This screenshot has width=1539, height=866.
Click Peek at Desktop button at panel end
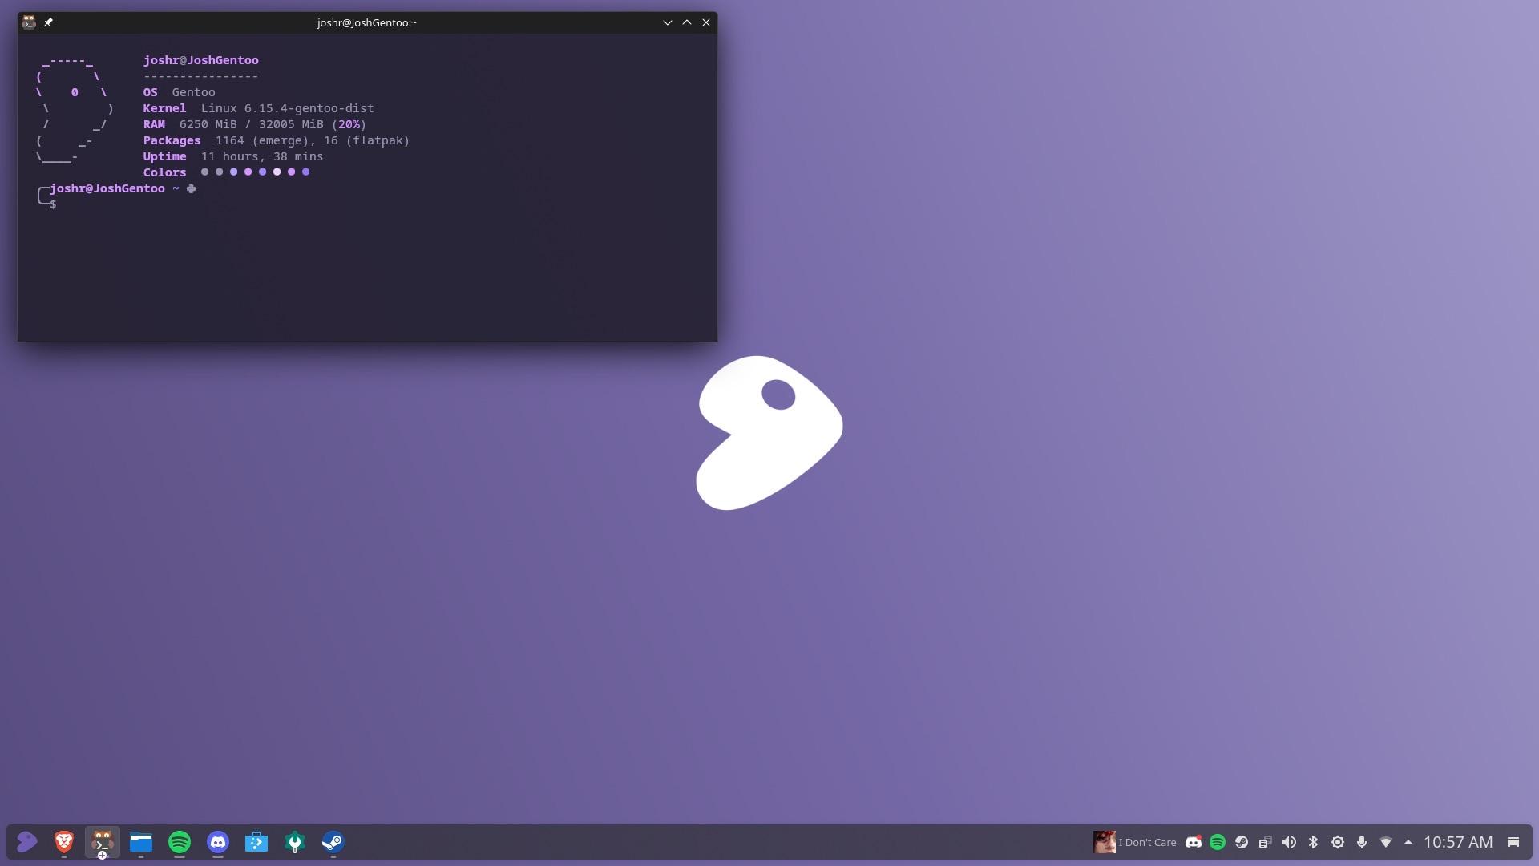(x=1513, y=842)
